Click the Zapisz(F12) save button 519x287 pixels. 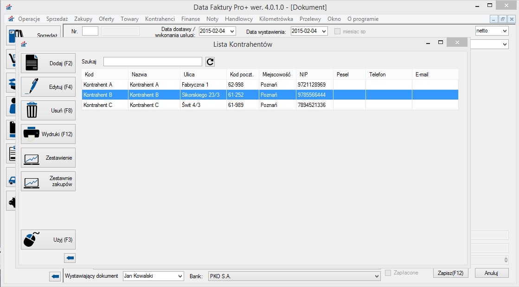tap(450, 273)
